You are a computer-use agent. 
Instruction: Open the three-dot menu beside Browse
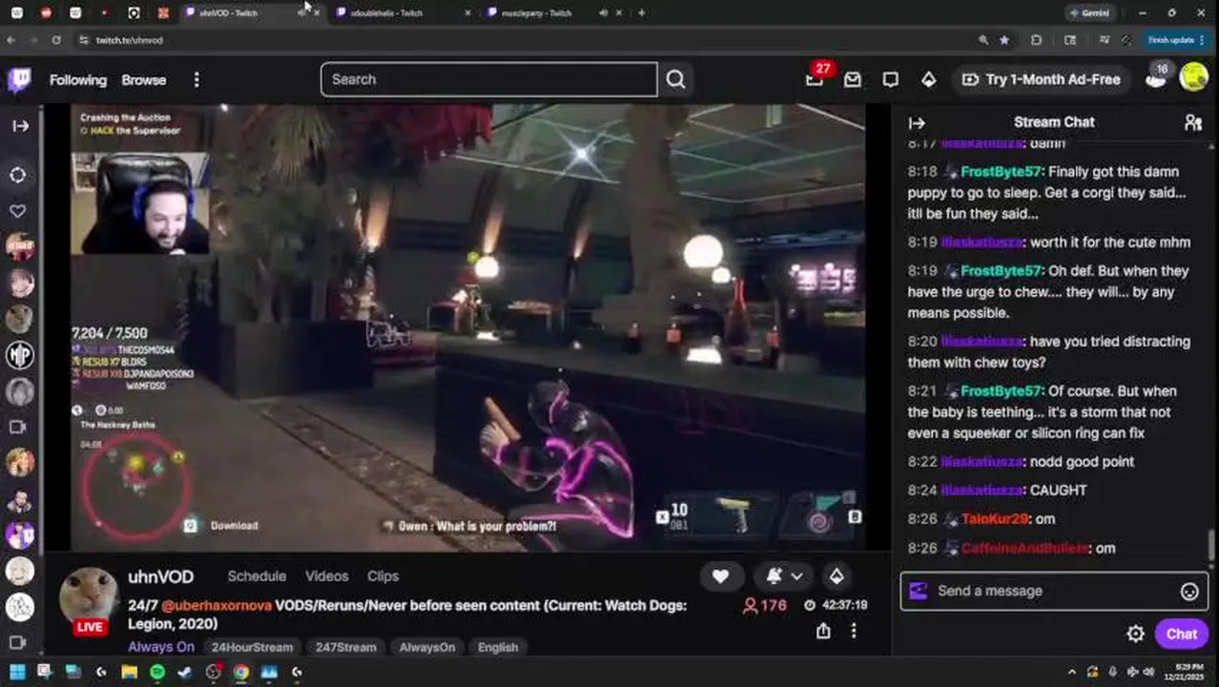pos(196,80)
